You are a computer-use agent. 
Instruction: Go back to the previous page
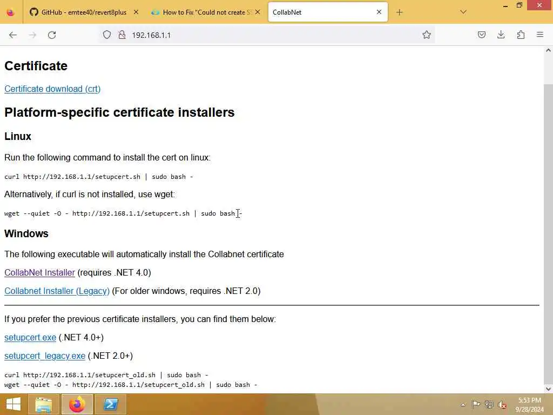tap(13, 35)
